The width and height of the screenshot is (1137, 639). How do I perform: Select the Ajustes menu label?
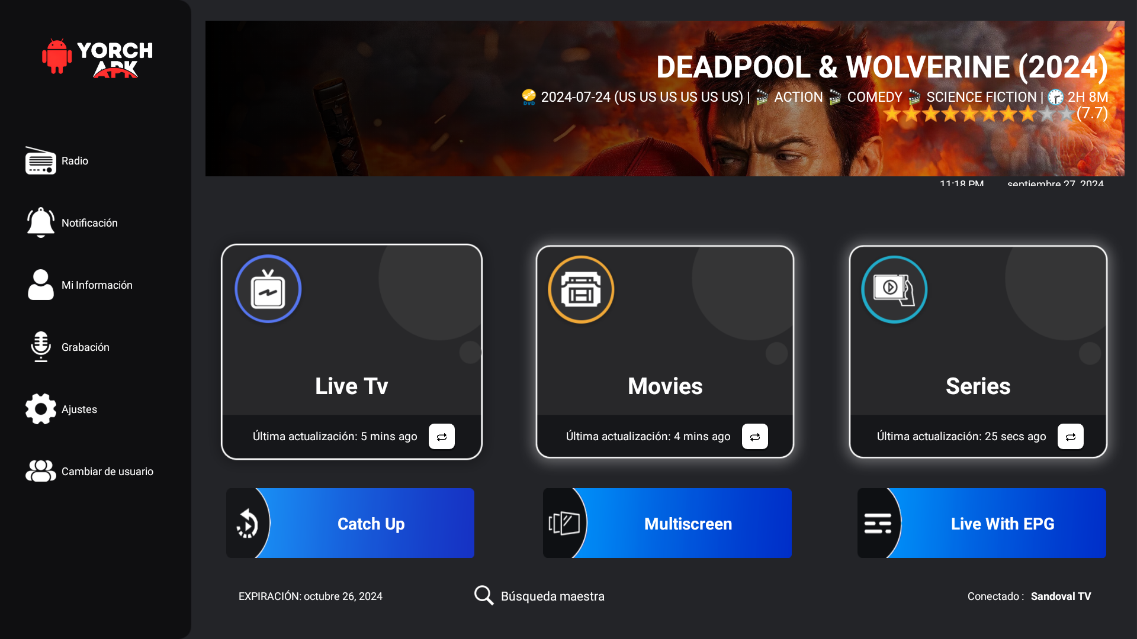coord(79,409)
